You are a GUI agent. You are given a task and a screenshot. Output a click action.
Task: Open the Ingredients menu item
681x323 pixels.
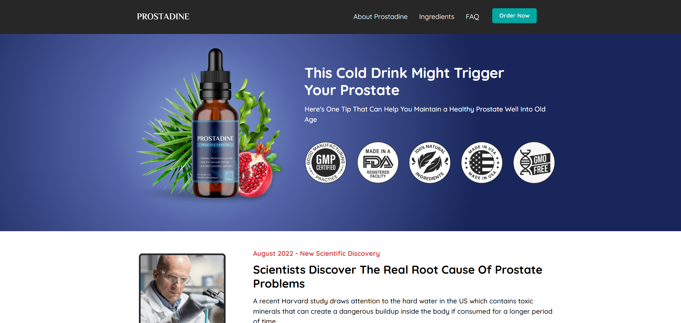(436, 17)
